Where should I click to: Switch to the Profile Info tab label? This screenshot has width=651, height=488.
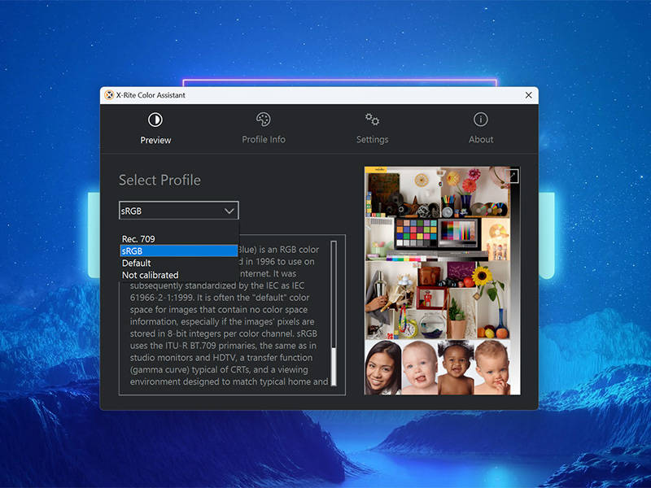pos(264,139)
